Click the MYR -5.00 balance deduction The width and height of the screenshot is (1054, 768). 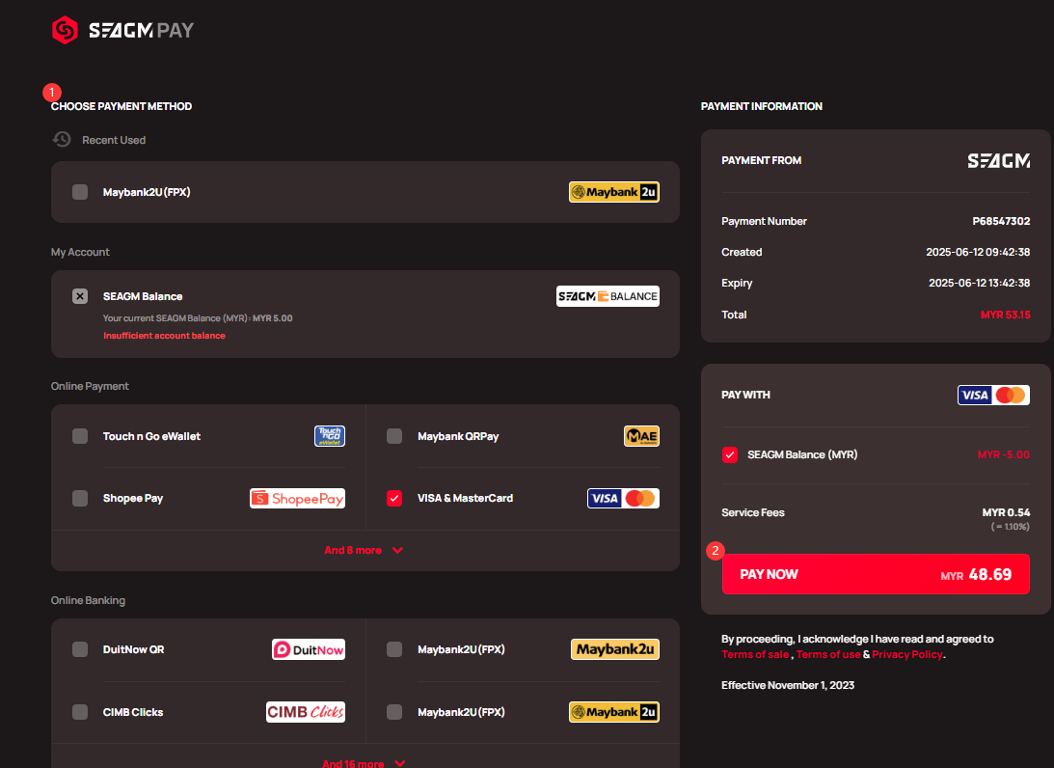click(1003, 454)
